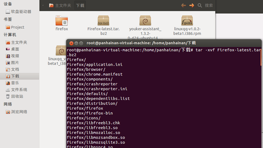
Task: Open 软盘驱动器 floppy drive in sidebar
Action: 18,12
